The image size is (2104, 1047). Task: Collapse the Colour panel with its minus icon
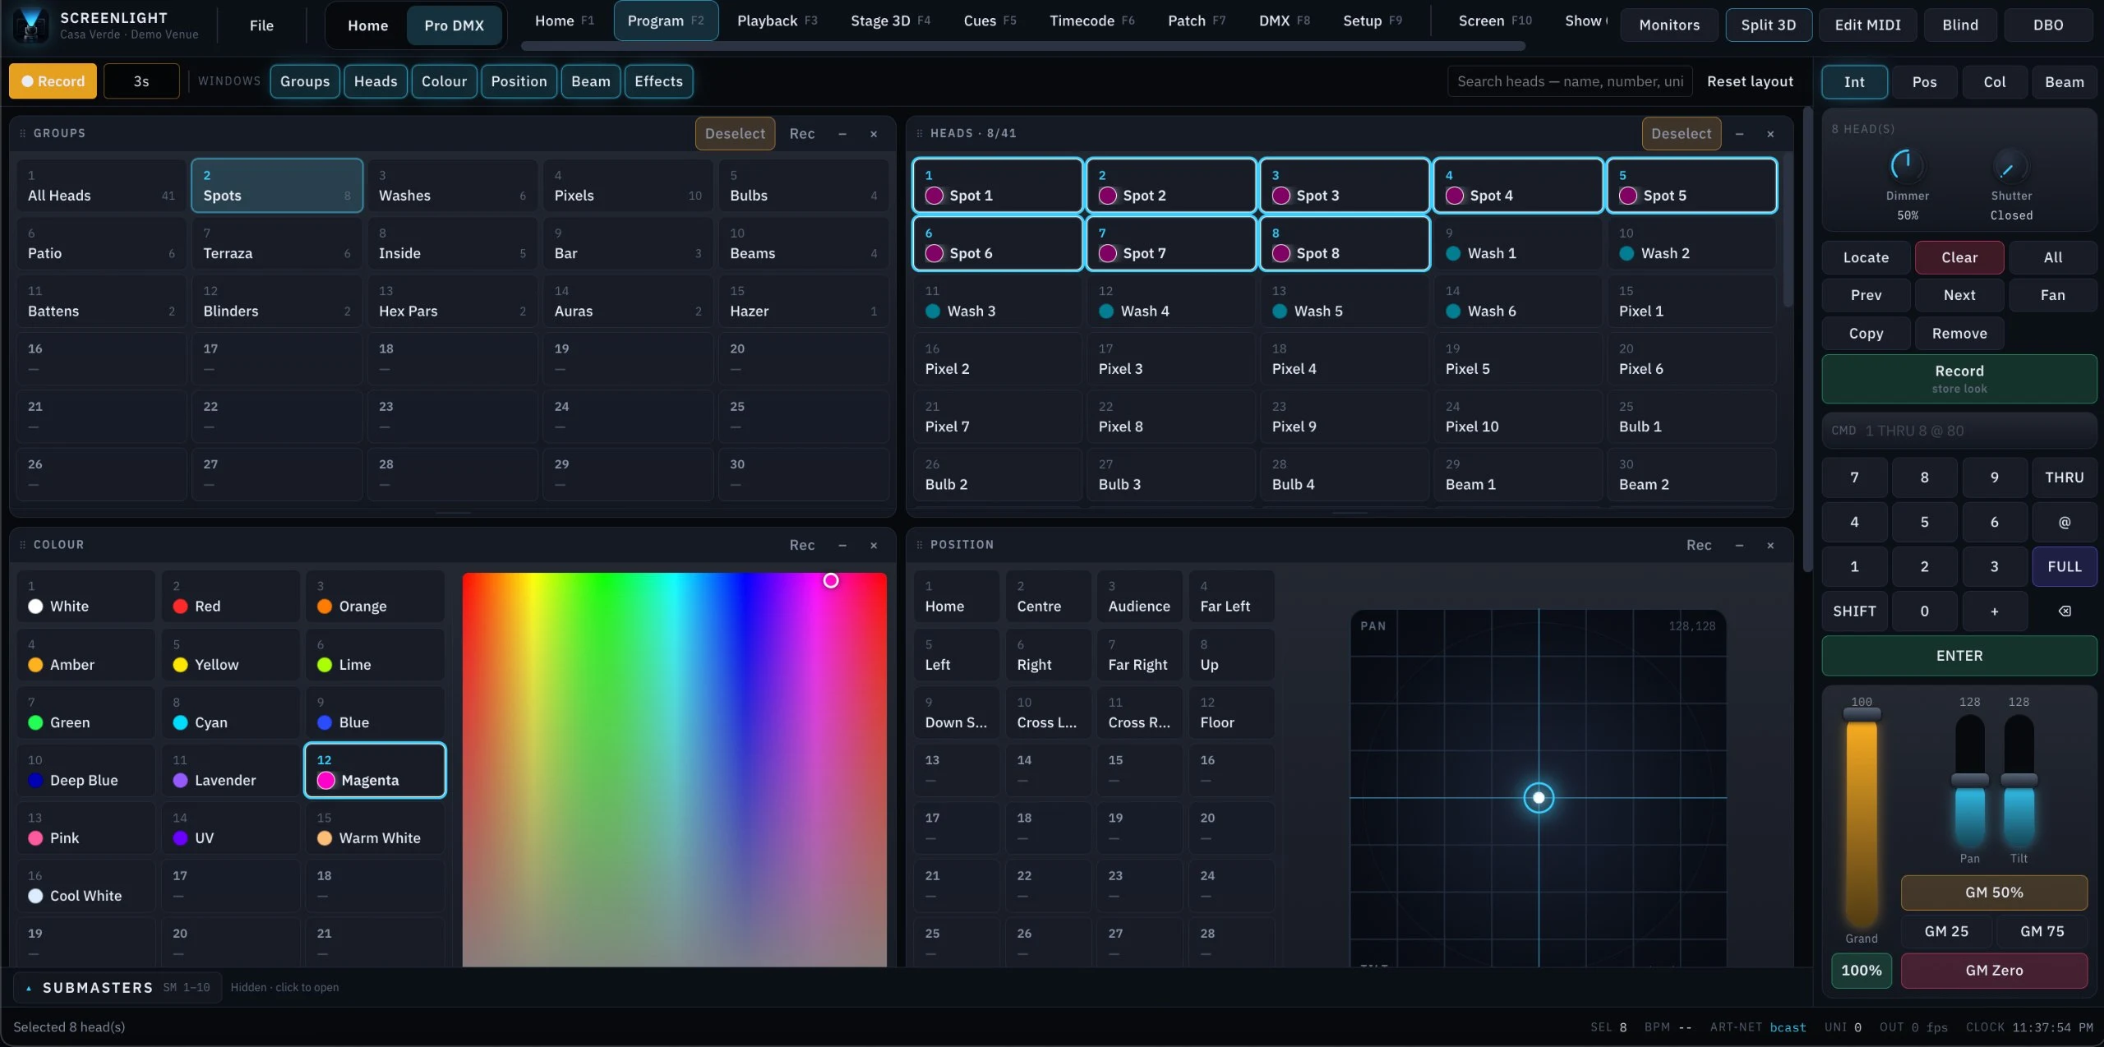[842, 546]
